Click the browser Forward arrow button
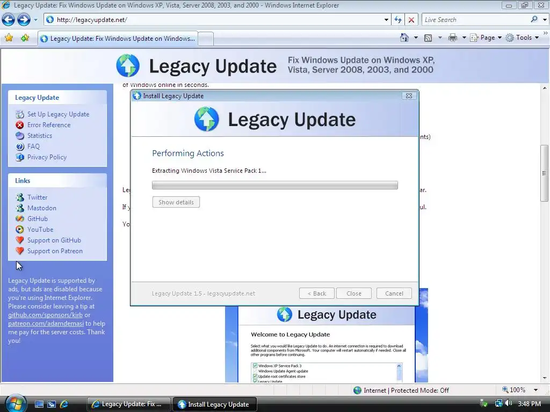The width and height of the screenshot is (550, 412). coord(24,20)
